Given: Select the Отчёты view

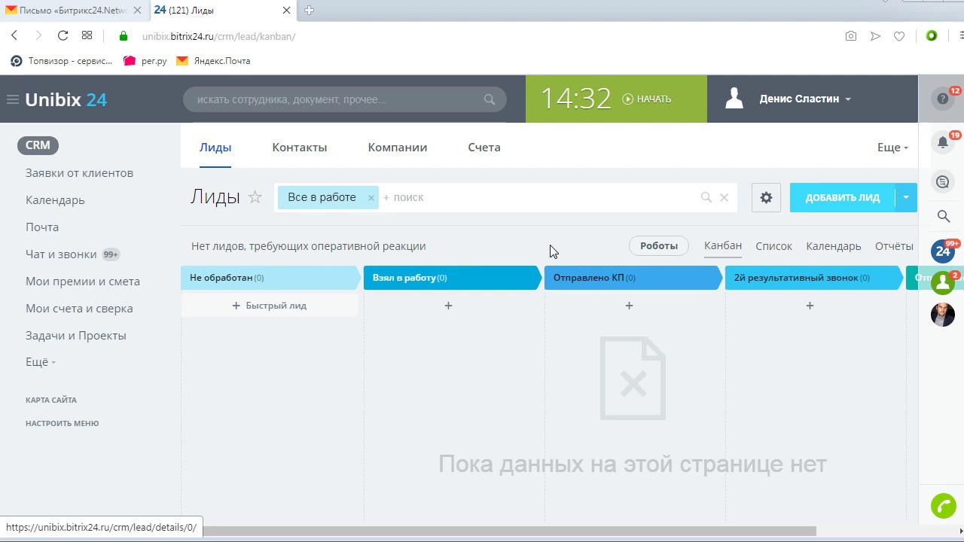Looking at the screenshot, I should point(894,246).
